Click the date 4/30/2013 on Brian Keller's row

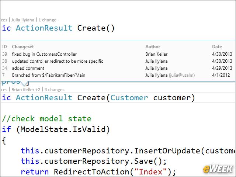tap(222, 54)
